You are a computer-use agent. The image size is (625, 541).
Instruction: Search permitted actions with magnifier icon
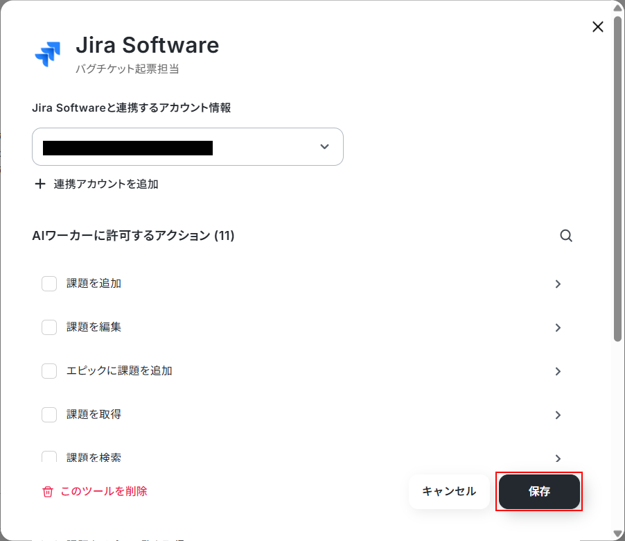coord(566,235)
